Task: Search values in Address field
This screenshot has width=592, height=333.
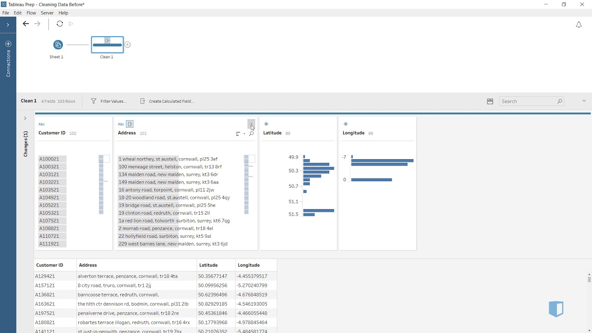Action: click(x=251, y=134)
